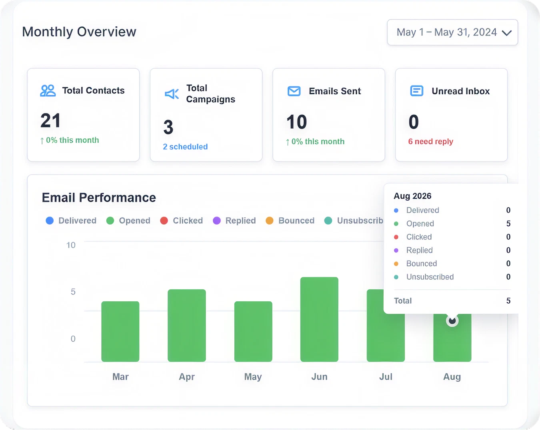Click the red Clicked legend color dot
540x430 pixels.
point(164,221)
